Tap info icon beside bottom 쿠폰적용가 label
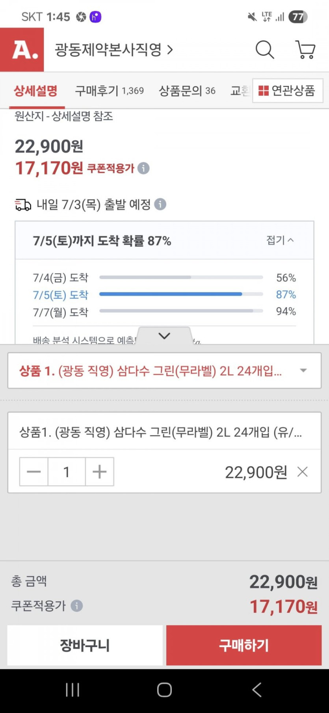 click(x=77, y=605)
